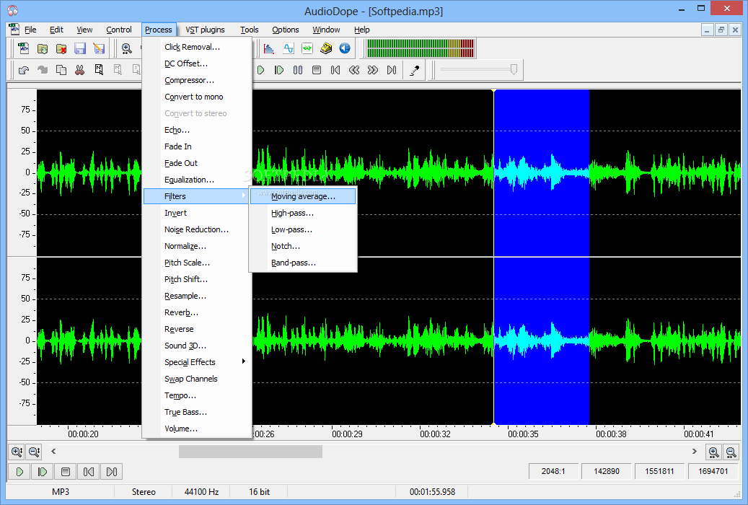The width and height of the screenshot is (748, 505).
Task: Click the Paste-mix icon beside the scissors
Action: (x=99, y=70)
